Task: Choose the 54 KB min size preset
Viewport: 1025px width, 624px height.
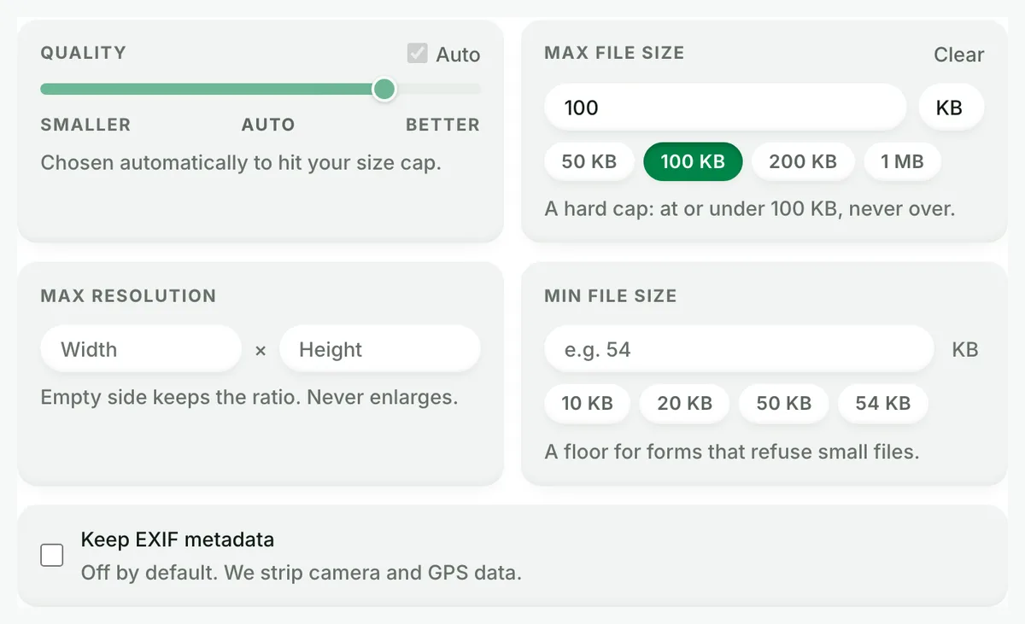Action: tap(883, 403)
